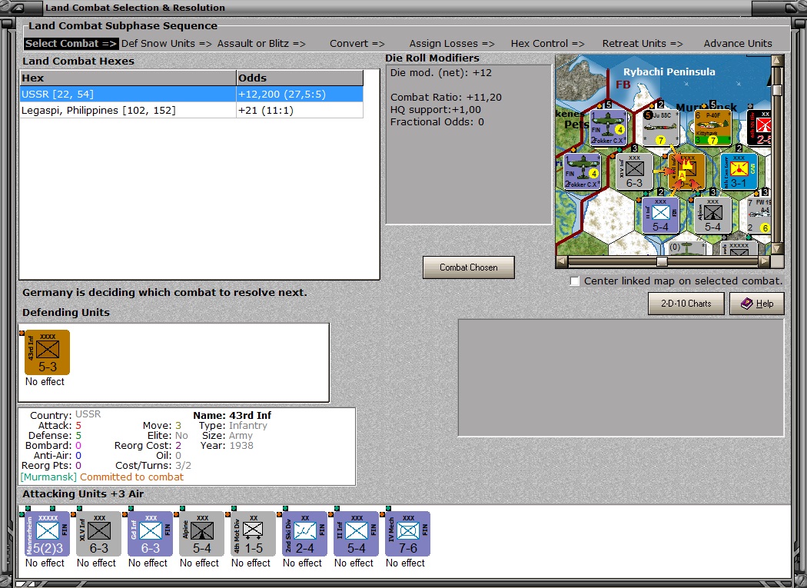The height and width of the screenshot is (588, 807).
Task: Click the Alpine 5-4 counter on map
Action: pos(712,215)
